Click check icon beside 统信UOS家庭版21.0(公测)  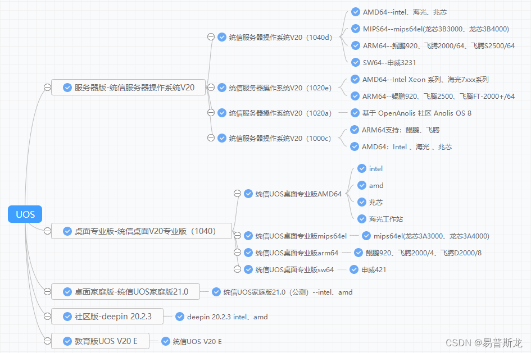click(x=216, y=292)
